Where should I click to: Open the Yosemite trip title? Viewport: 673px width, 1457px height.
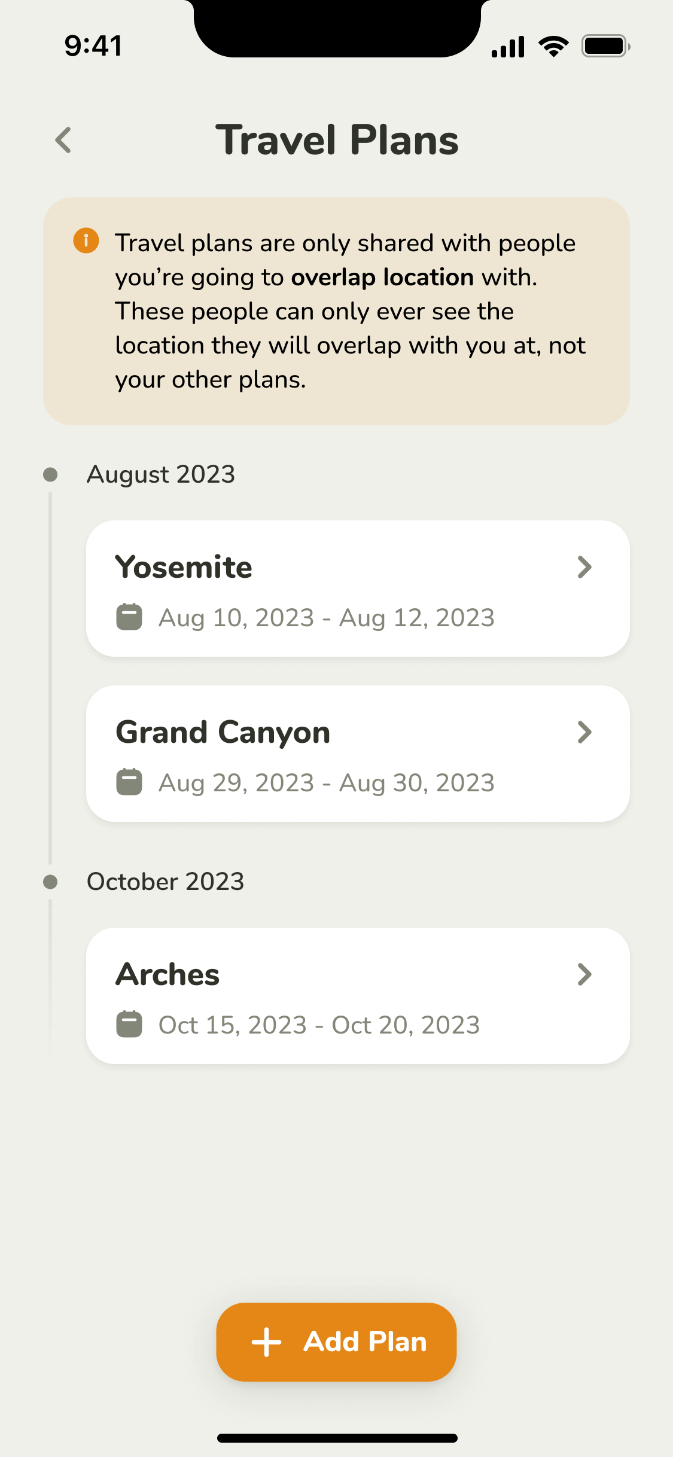(x=184, y=567)
